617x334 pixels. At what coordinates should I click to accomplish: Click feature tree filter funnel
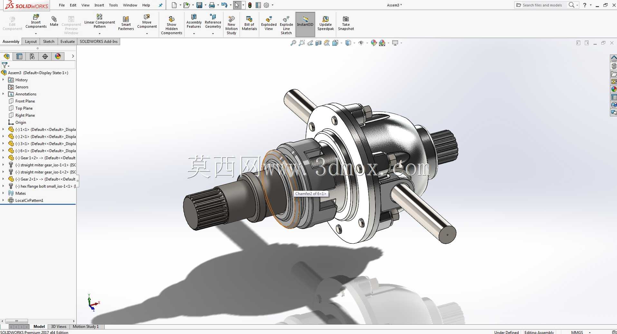pos(5,65)
